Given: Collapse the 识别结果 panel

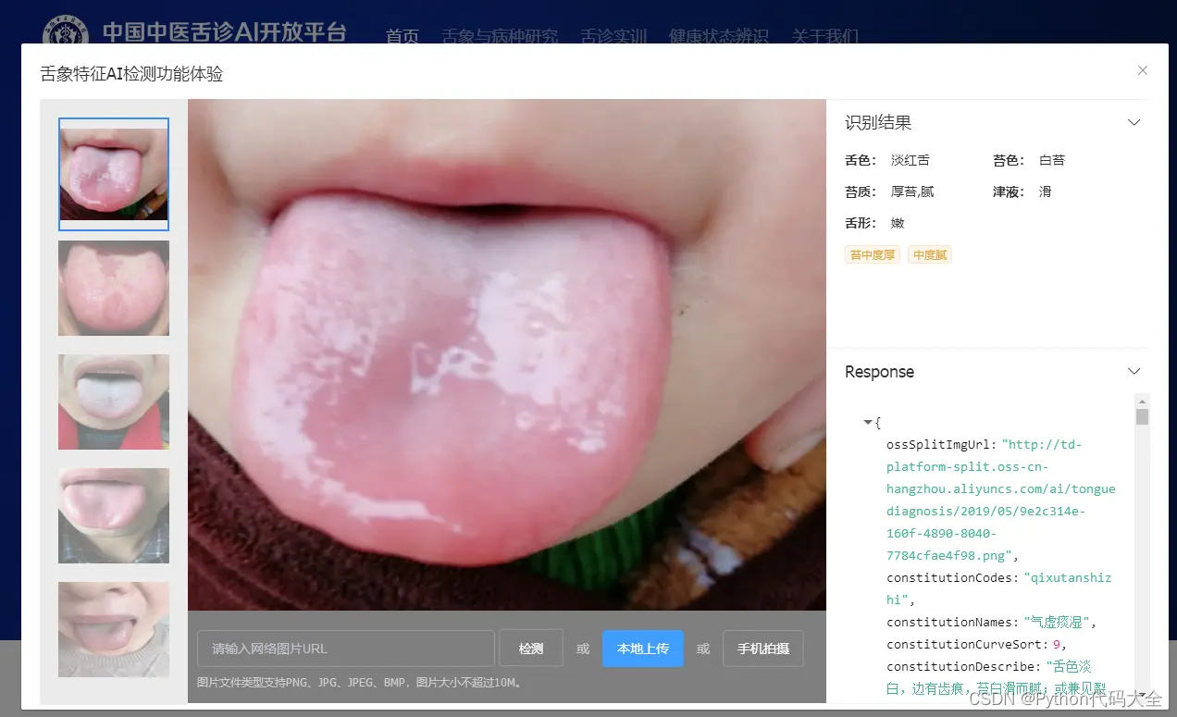Looking at the screenshot, I should [1134, 122].
